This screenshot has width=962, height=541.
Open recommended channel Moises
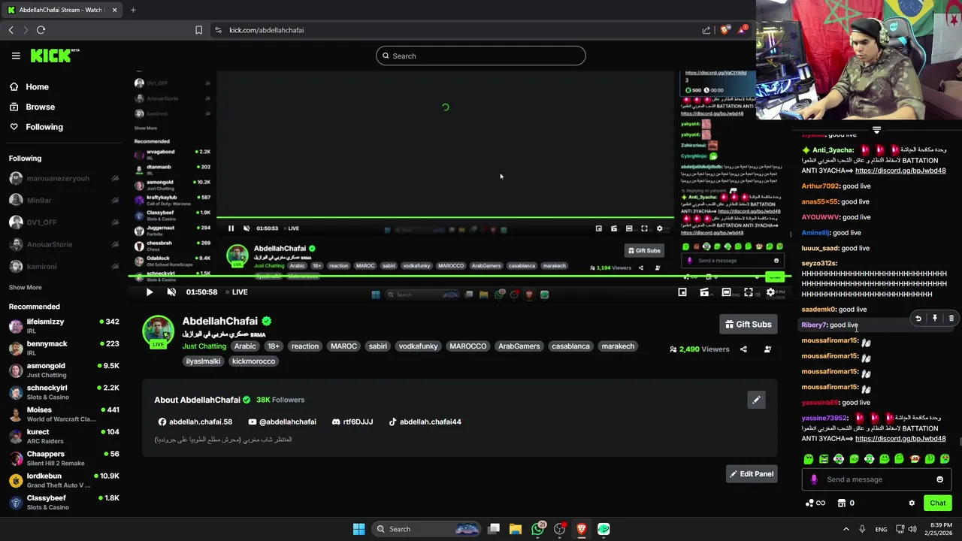coord(64,414)
